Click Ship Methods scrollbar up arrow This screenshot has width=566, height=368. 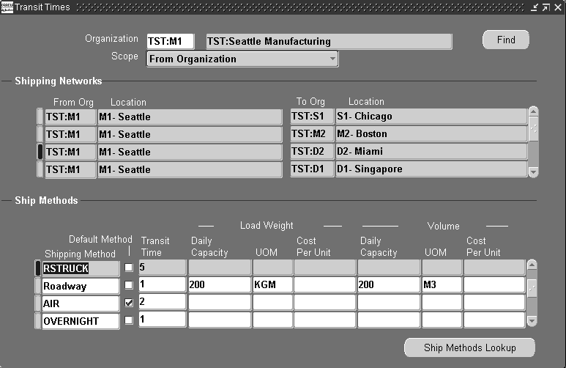[x=532, y=265]
